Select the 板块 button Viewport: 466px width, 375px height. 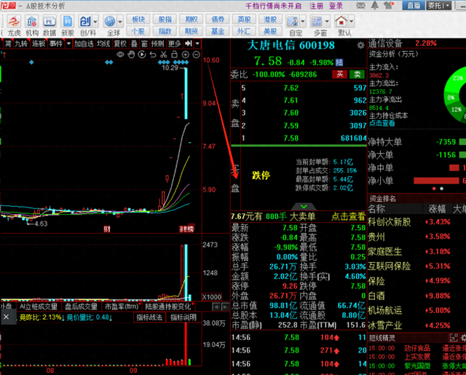click(138, 20)
